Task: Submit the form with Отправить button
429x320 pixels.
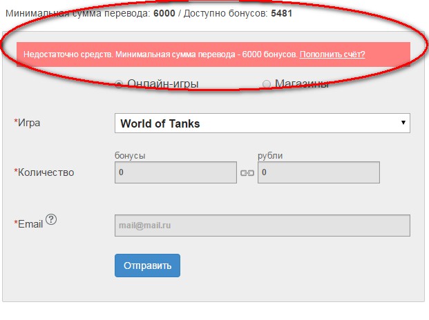Action: click(147, 266)
